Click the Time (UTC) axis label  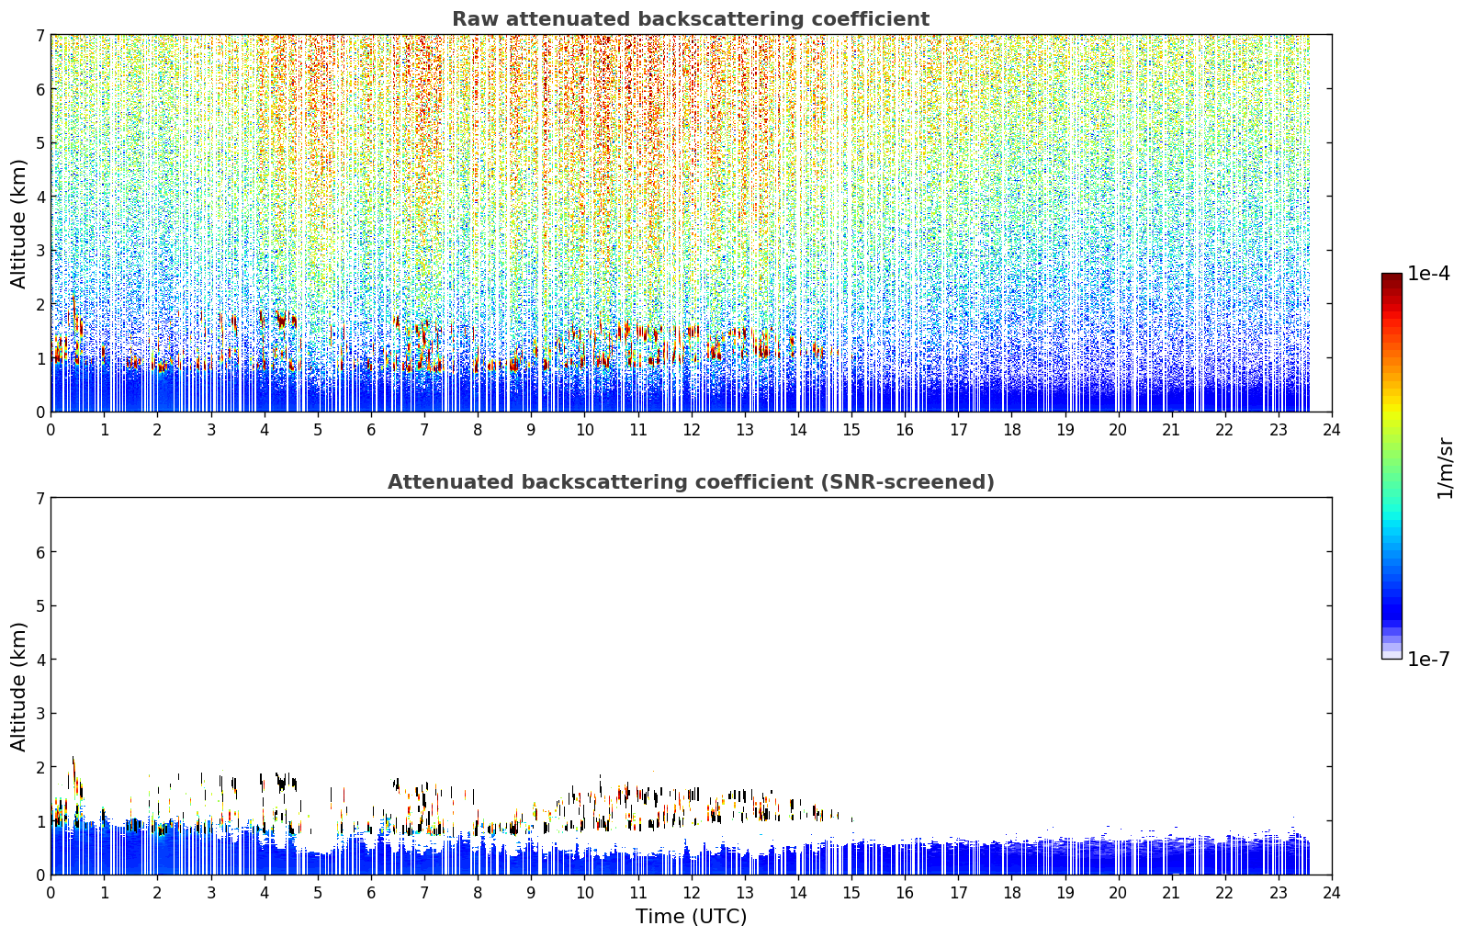691,917
